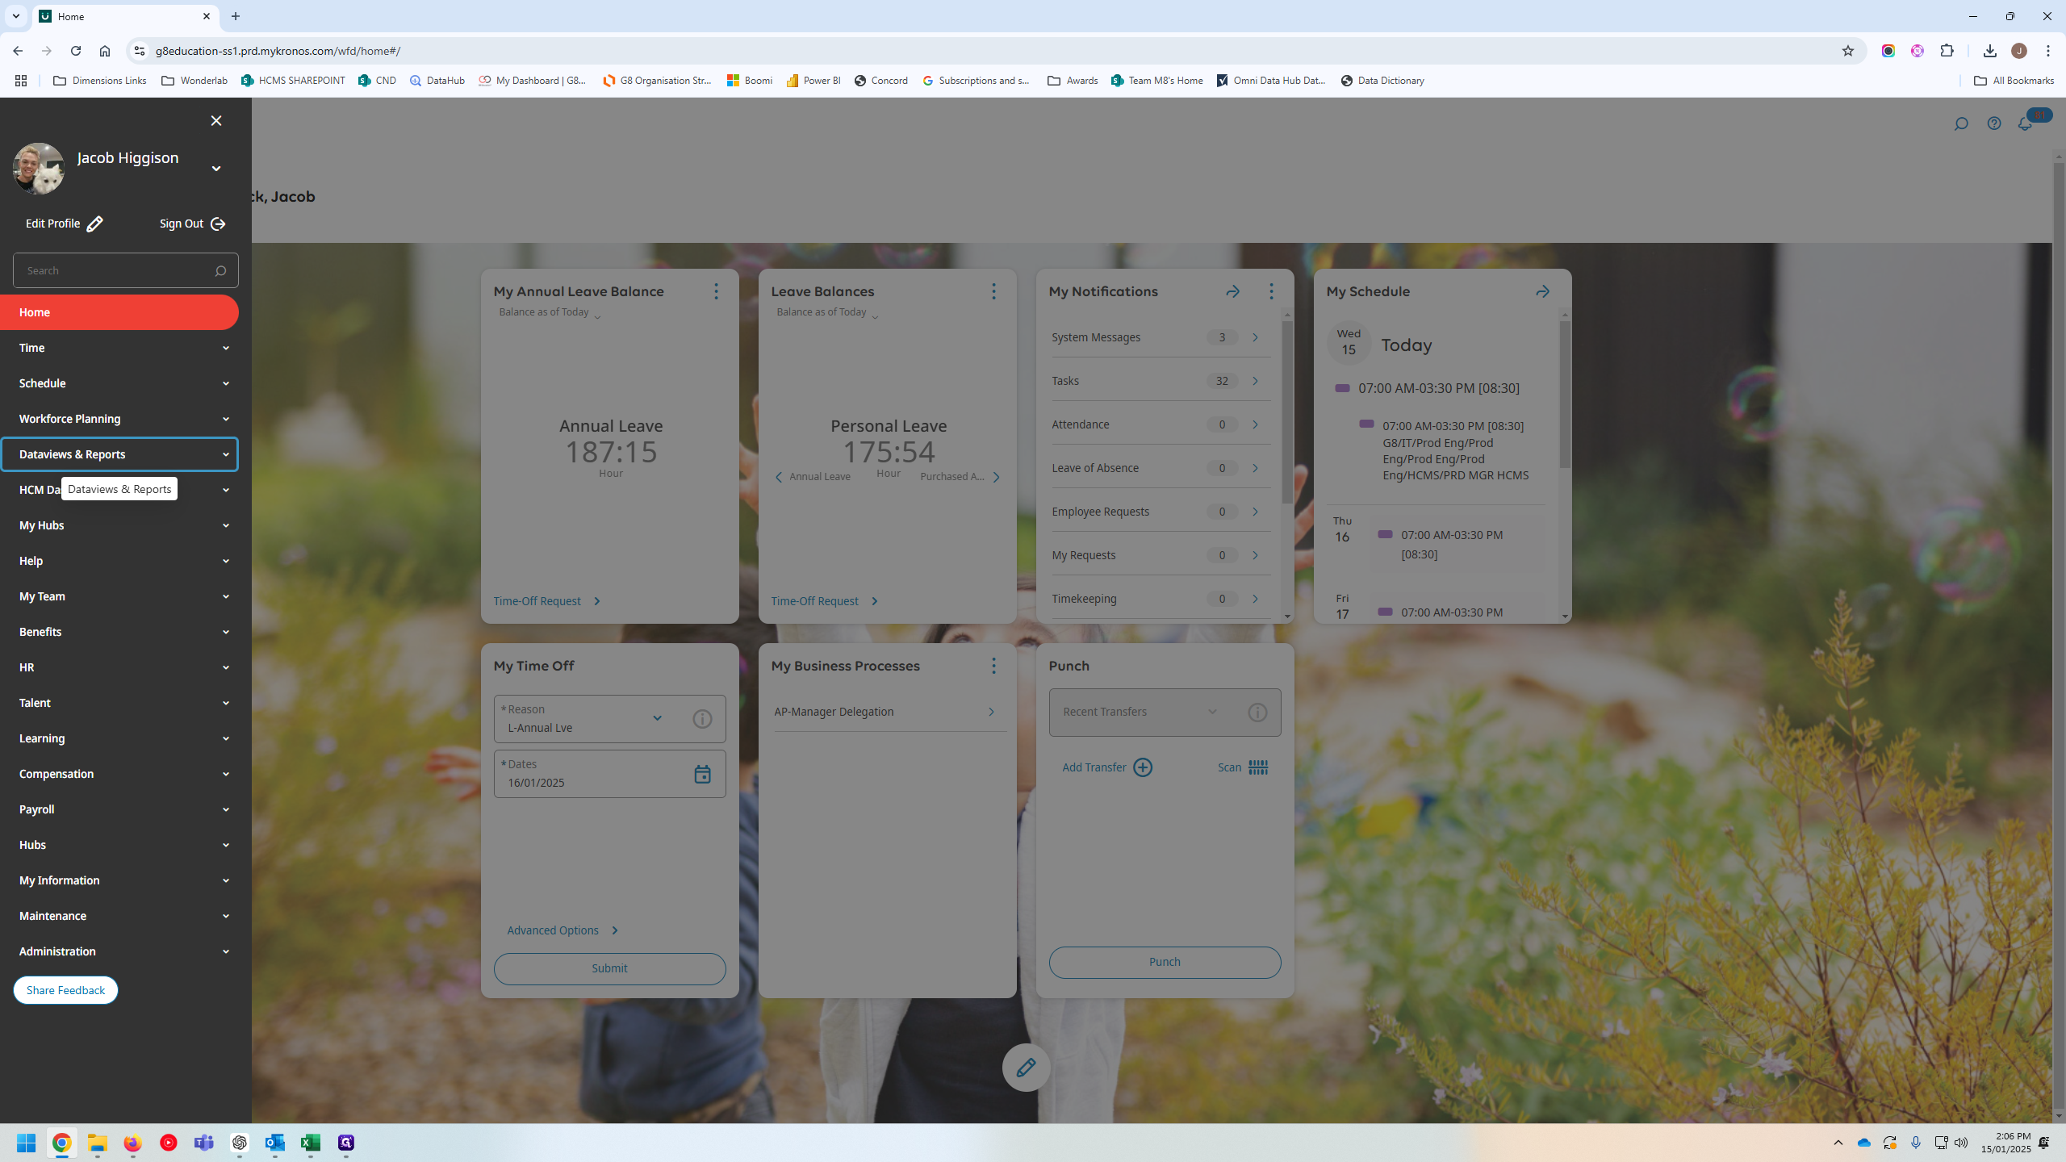The width and height of the screenshot is (2066, 1162).
Task: Click the Add Transfer plus icon
Action: (x=1142, y=767)
